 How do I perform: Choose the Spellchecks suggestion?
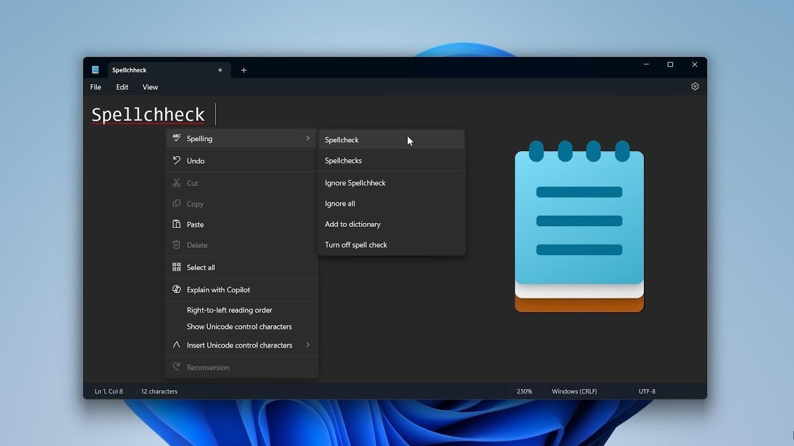click(x=391, y=160)
